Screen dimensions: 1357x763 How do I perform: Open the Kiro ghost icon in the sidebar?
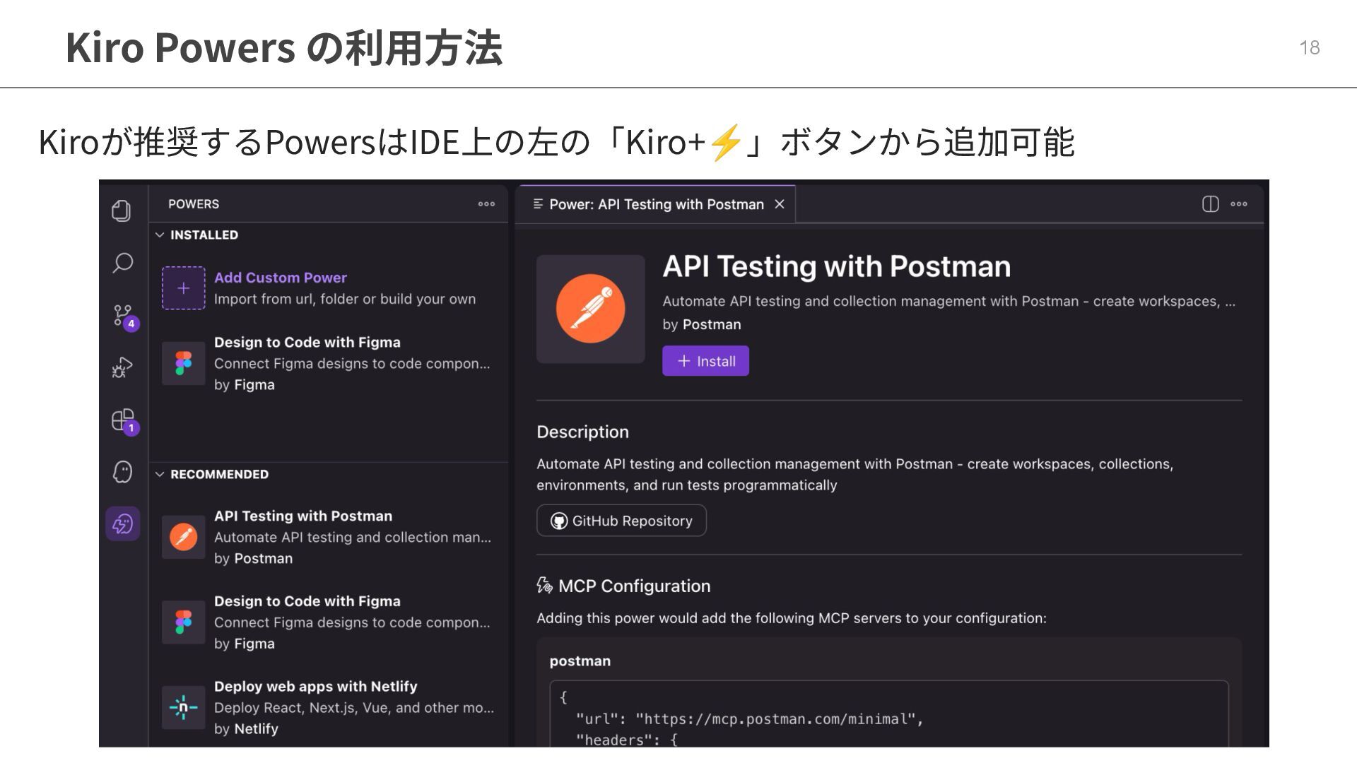[122, 472]
